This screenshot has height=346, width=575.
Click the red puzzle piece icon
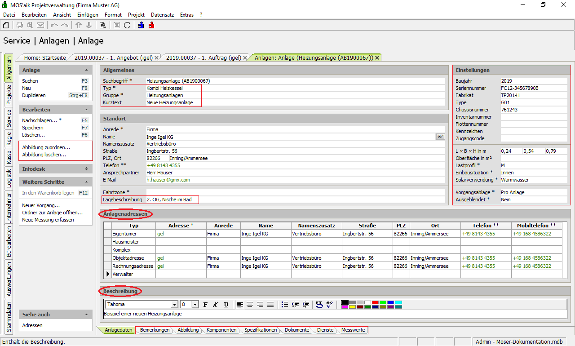151,25
